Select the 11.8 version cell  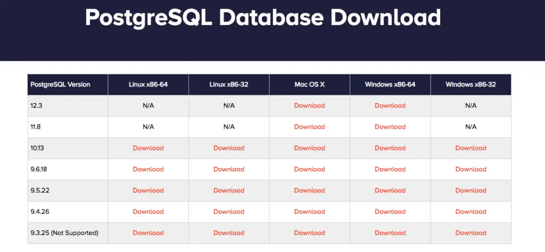pyautogui.click(x=68, y=127)
